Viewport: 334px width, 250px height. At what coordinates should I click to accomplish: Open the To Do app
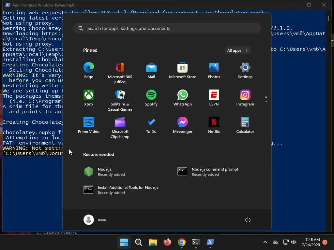pyautogui.click(x=151, y=125)
